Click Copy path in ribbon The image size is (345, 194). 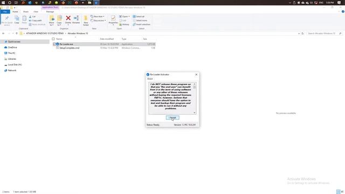click(x=36, y=20)
